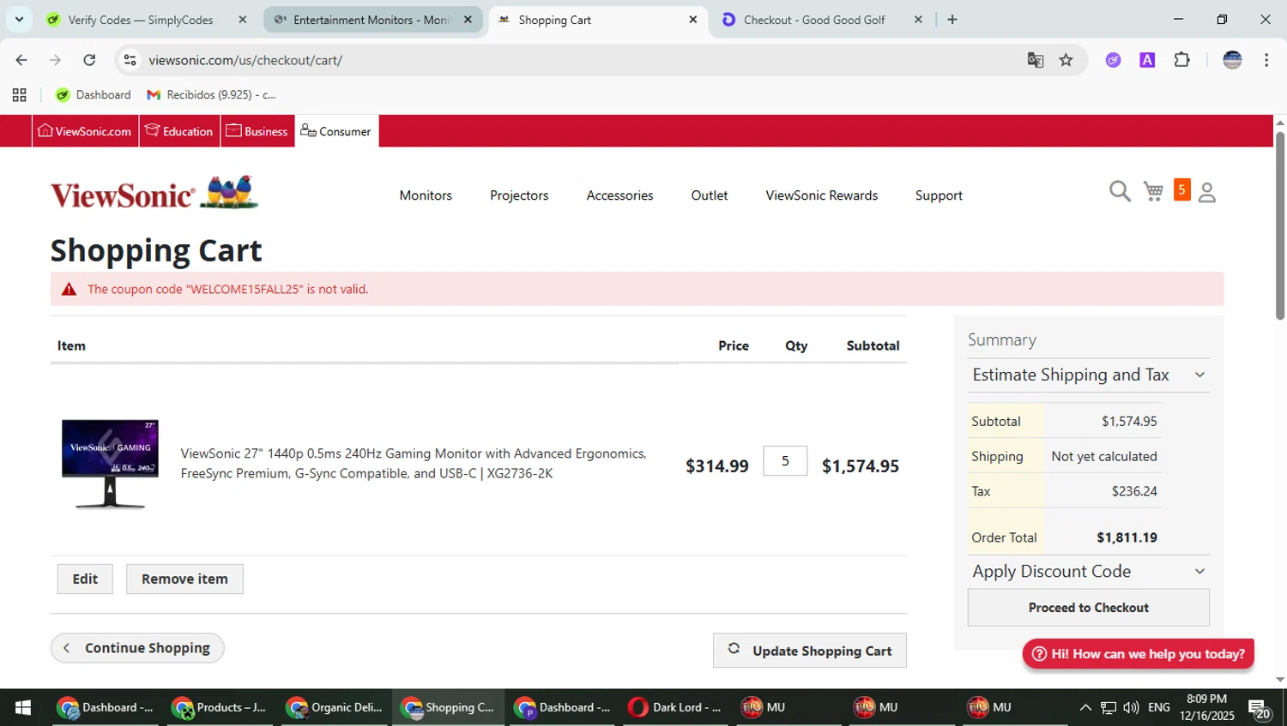Open the Windows Start menu
The width and height of the screenshot is (1287, 726).
coord(23,707)
